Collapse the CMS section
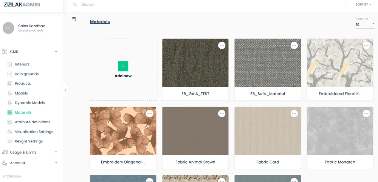The image size is (378, 182). [56, 52]
